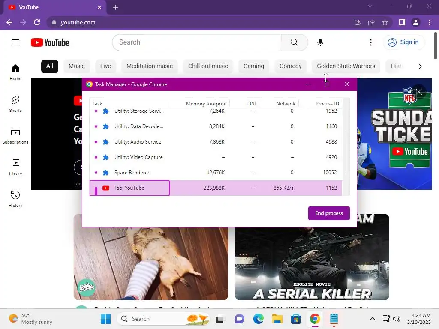
Task: Open Subscriptions in YouTube sidebar
Action: coord(15,136)
